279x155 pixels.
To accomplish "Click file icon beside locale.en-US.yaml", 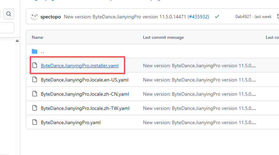I will [x=35, y=79].
